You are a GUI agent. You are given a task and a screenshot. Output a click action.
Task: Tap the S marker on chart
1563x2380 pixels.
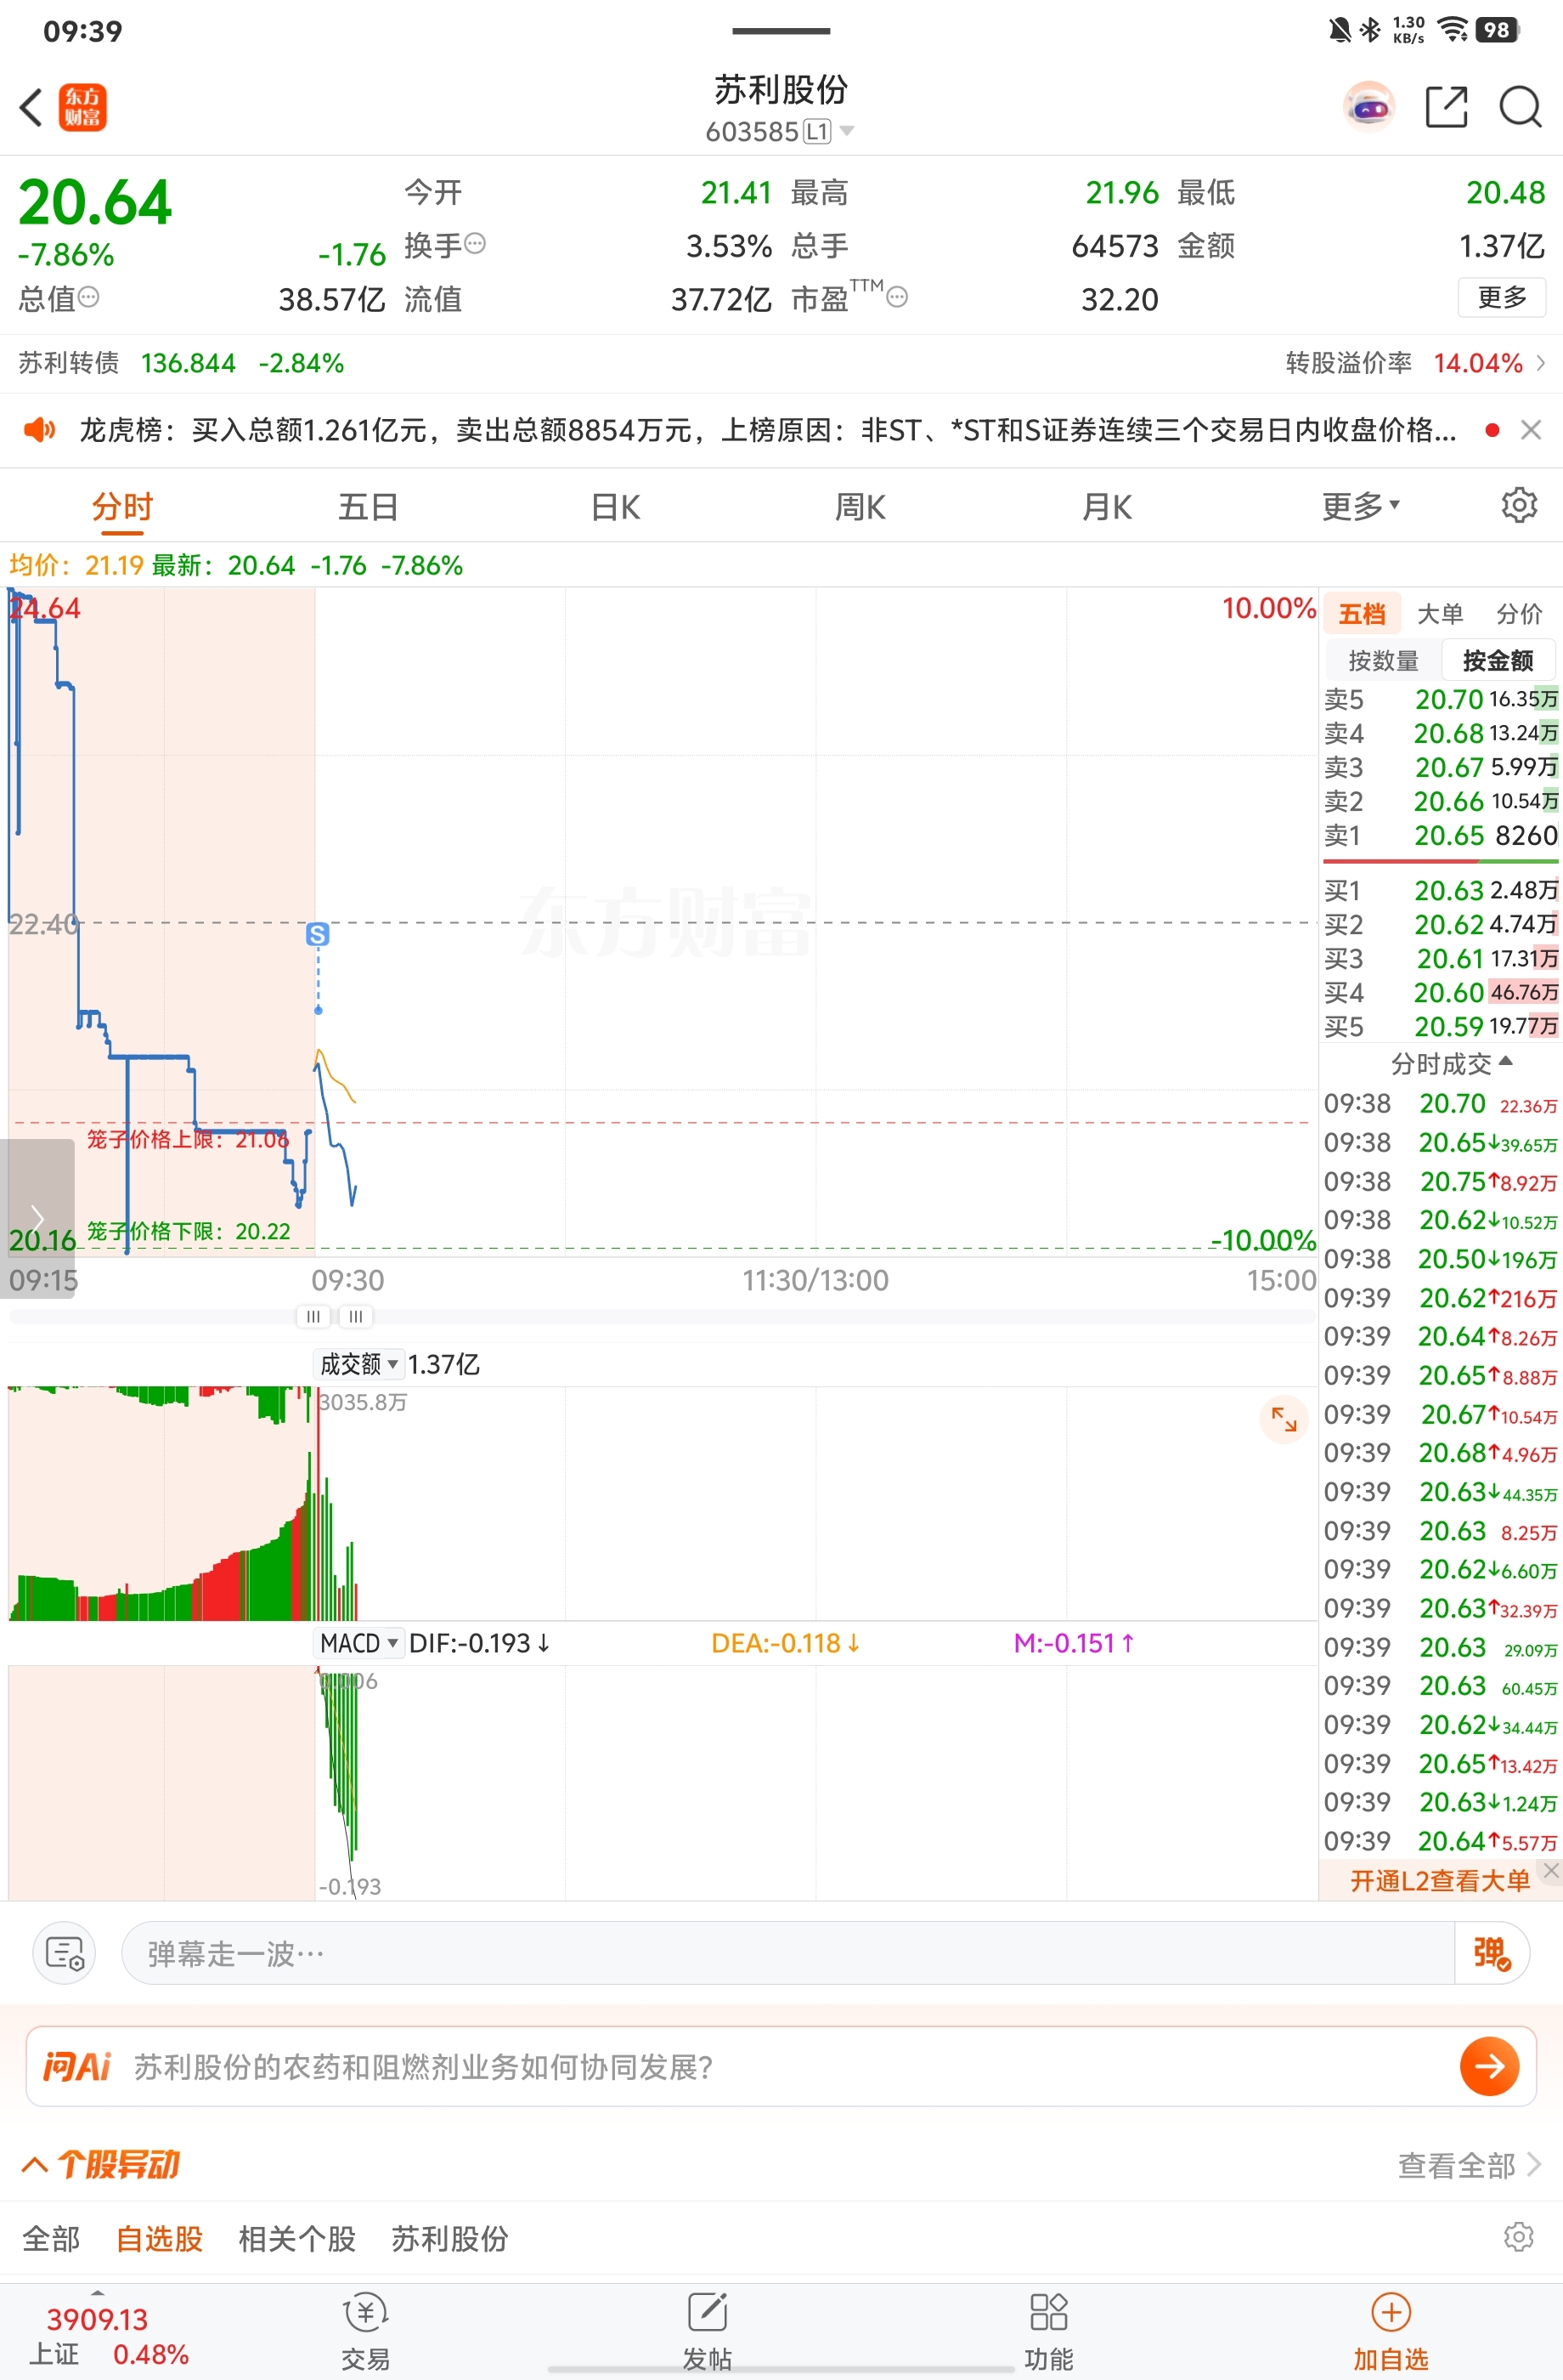click(x=318, y=934)
